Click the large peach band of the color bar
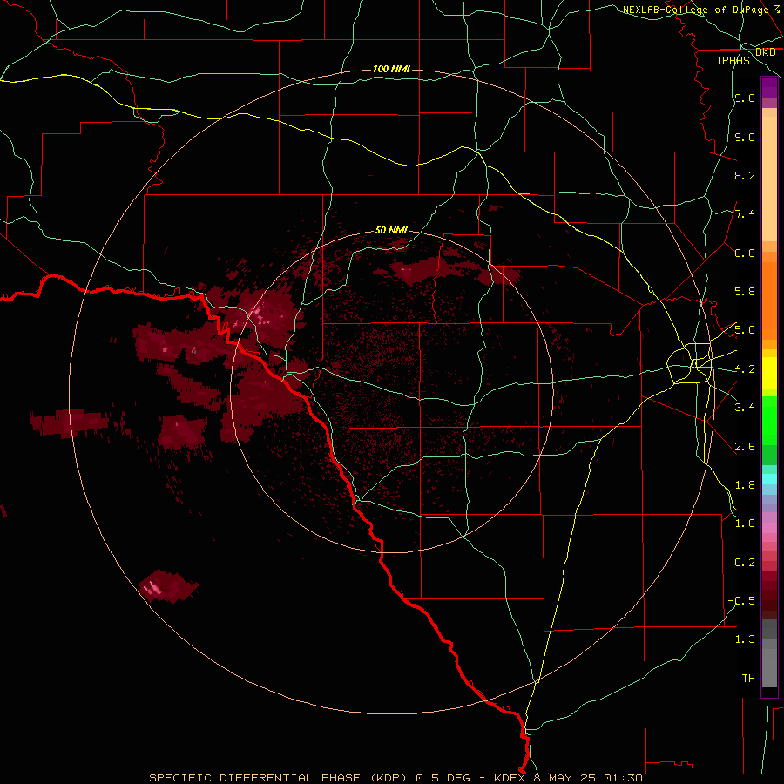The image size is (784, 784). point(769,179)
